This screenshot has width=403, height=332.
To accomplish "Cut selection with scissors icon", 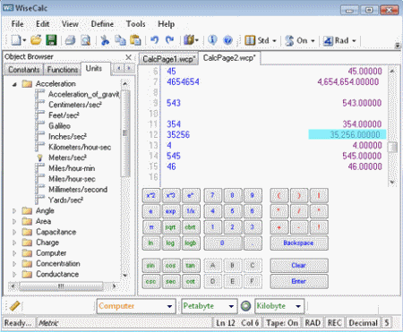I will point(105,40).
